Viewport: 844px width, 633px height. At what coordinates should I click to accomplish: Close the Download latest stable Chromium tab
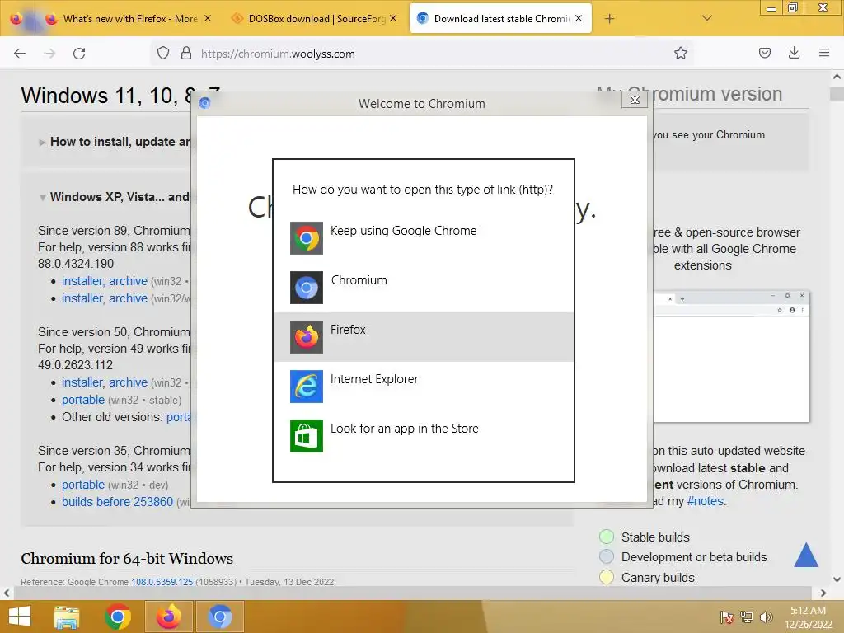579,18
